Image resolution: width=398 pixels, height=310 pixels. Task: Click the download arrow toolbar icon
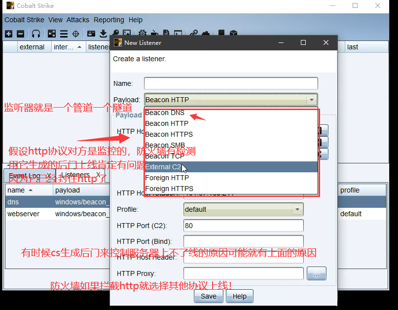tap(103, 34)
